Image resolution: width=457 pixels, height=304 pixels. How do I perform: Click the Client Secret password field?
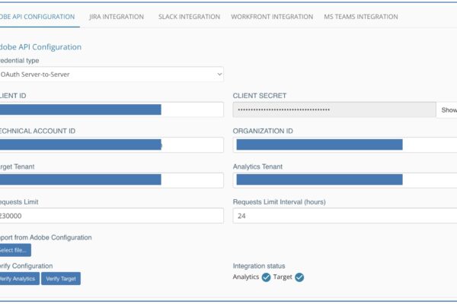pos(334,109)
